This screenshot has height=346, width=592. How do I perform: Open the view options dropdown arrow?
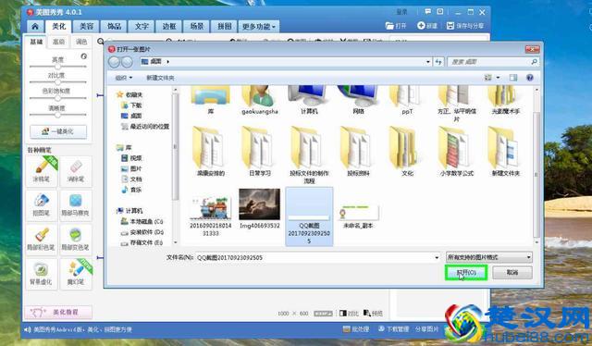[x=498, y=78]
